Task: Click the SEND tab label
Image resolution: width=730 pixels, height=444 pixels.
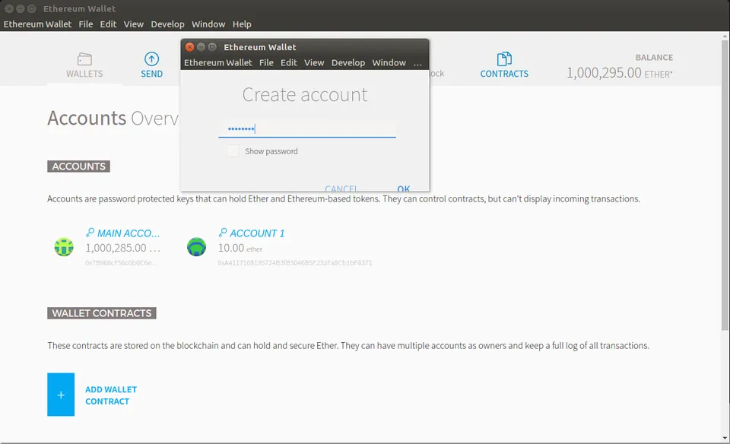Action: tap(152, 74)
